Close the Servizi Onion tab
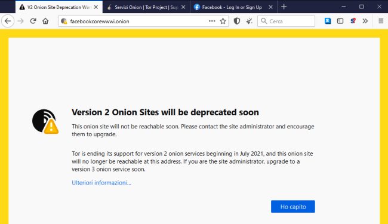 point(183,7)
